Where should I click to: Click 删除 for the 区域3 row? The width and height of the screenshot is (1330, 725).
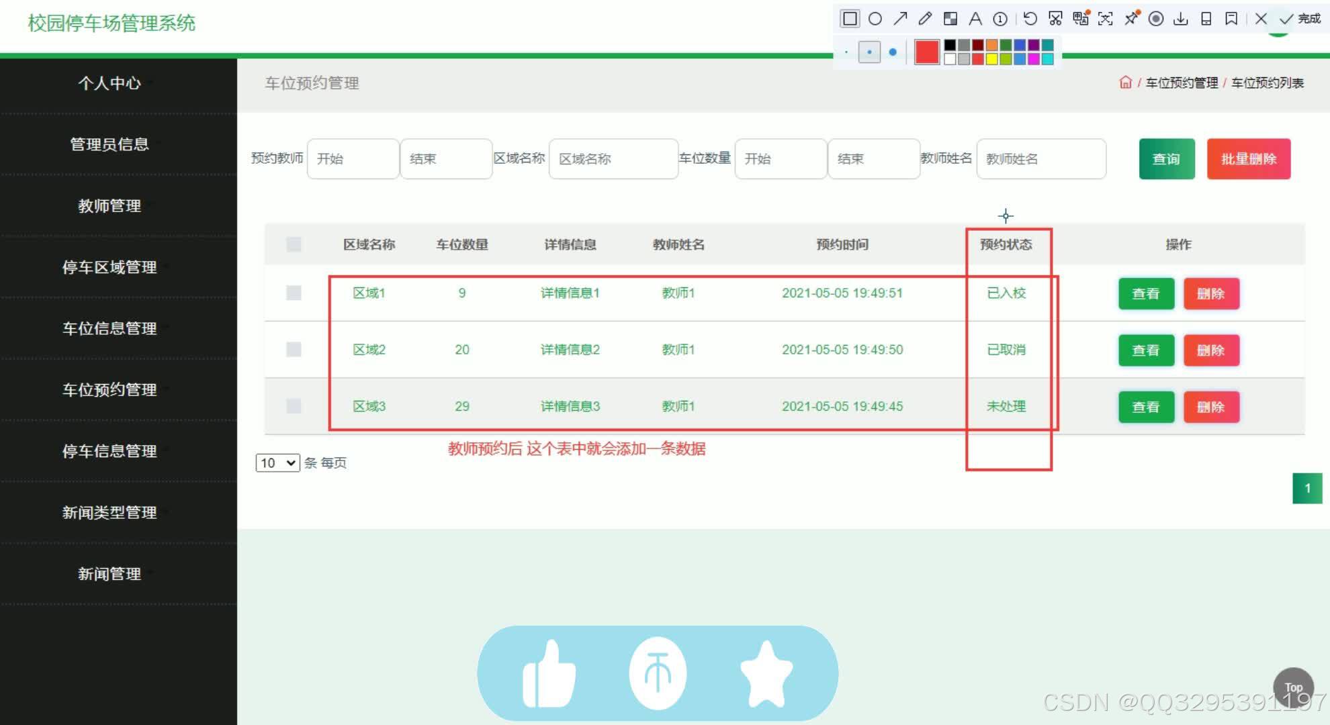click(1211, 407)
